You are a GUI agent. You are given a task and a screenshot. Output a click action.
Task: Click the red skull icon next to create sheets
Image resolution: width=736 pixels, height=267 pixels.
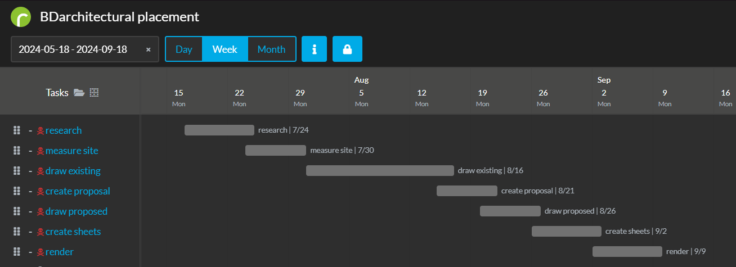(x=41, y=232)
